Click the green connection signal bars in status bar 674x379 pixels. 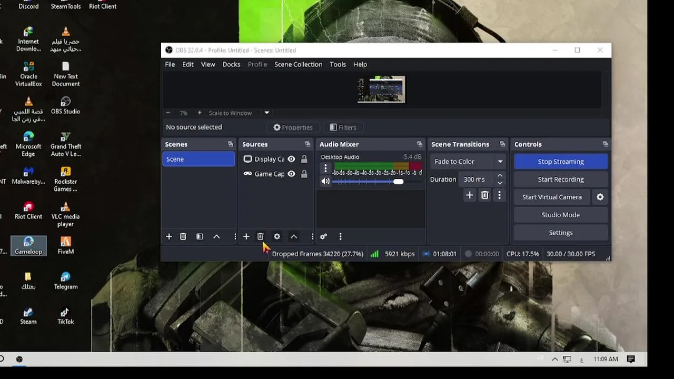tap(374, 254)
